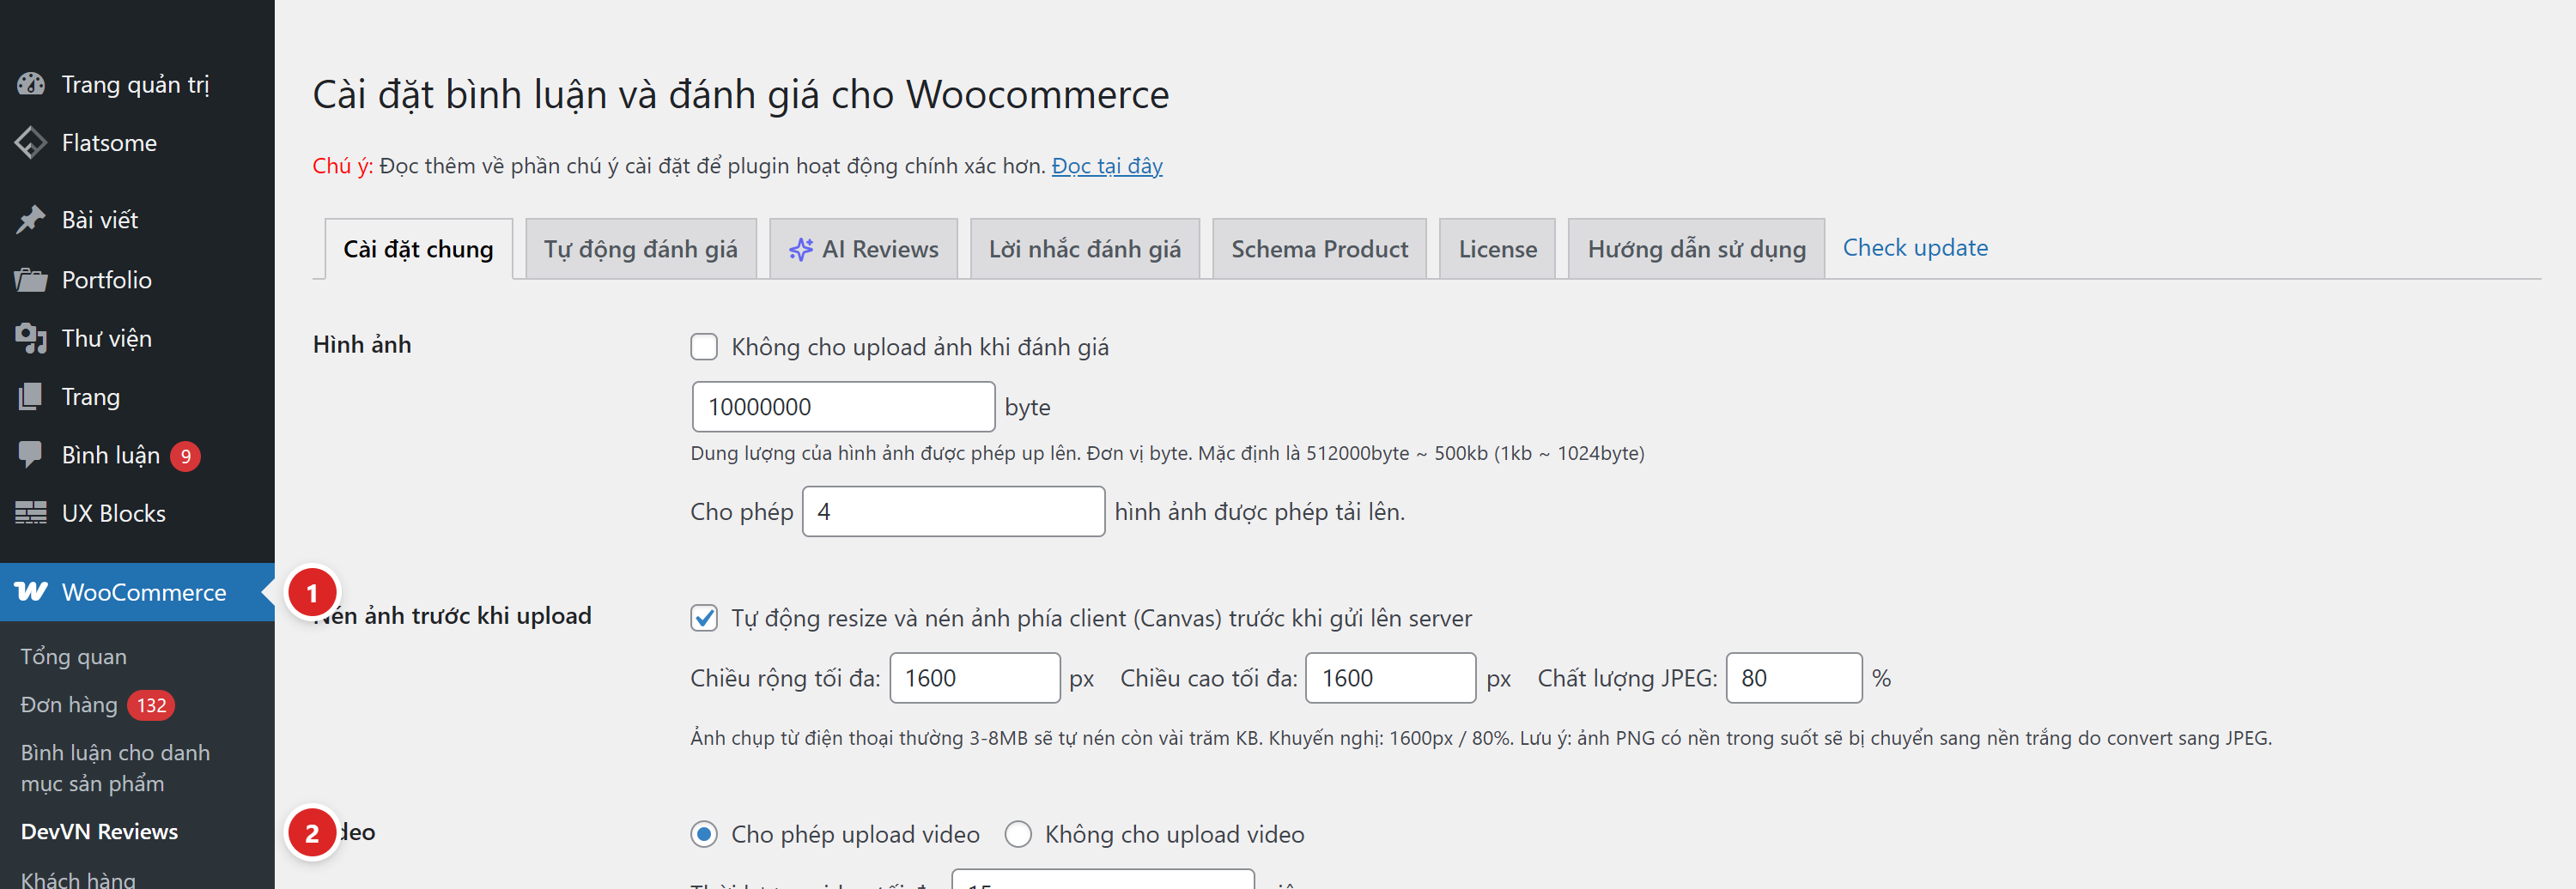
Task: Click the Dung lượng của hình ảnh description
Action: [1167, 453]
